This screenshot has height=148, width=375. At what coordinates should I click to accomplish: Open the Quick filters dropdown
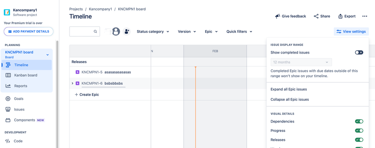[239, 31]
